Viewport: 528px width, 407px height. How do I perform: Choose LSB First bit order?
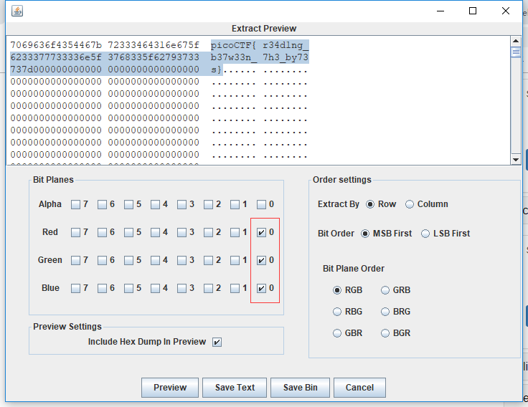(425, 234)
